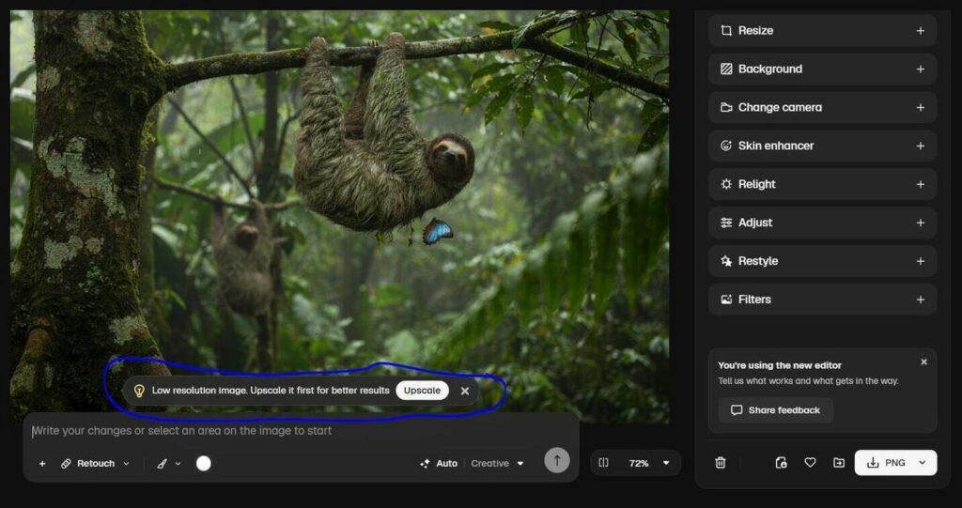Open the Resize panel
Viewport: 962px width, 508px height.
(x=822, y=31)
